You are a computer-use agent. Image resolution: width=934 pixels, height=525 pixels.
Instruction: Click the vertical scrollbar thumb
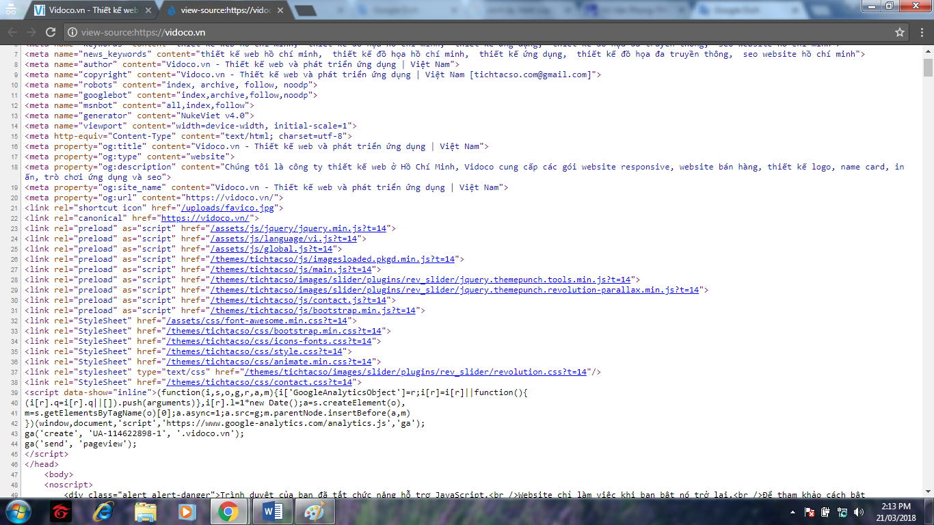[928, 67]
